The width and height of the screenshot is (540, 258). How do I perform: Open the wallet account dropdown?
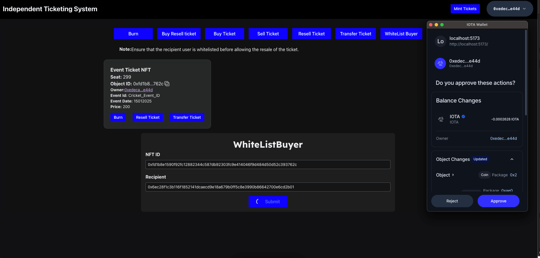coord(525,9)
